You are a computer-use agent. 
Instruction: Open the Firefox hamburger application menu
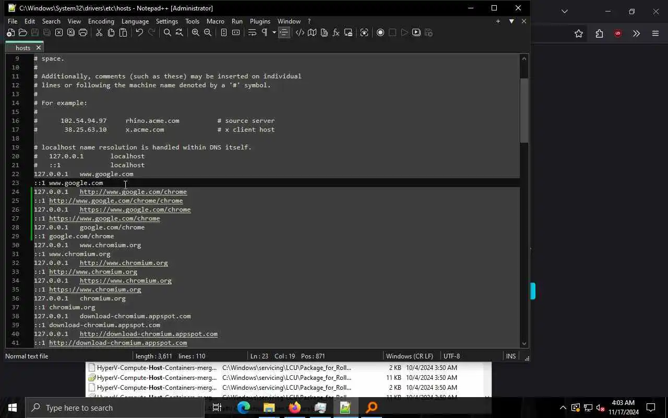point(655,33)
